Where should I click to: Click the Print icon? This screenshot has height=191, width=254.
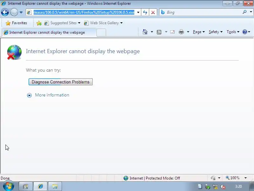click(181, 32)
